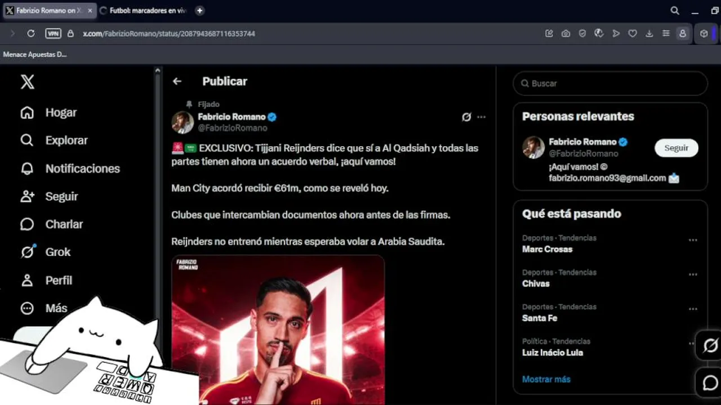Open the shield privacy protection icon
Screen dimensions: 721x405
(582, 33)
